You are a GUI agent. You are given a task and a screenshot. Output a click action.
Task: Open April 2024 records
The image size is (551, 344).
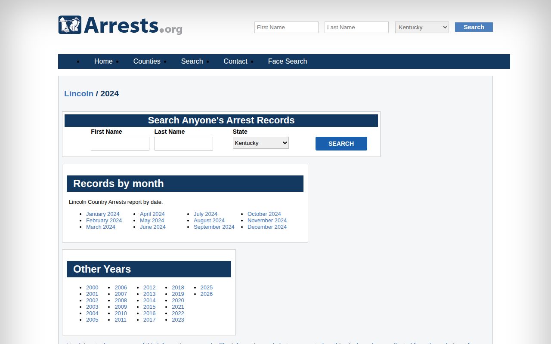point(152,214)
